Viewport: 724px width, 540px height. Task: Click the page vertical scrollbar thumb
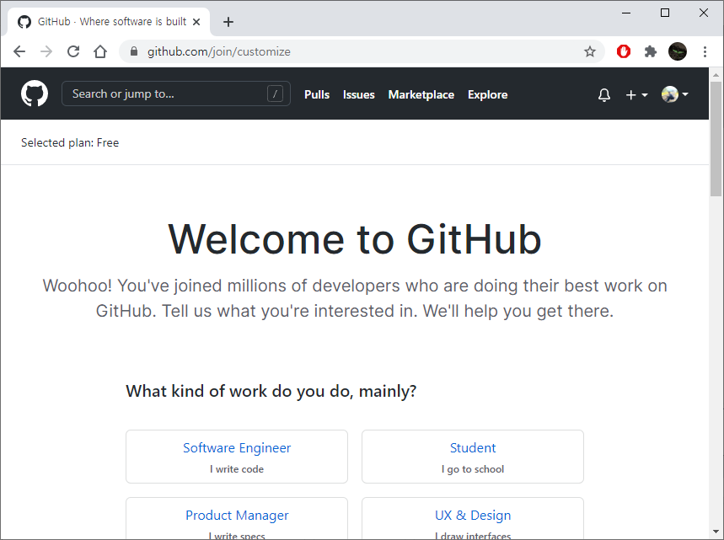pos(716,138)
